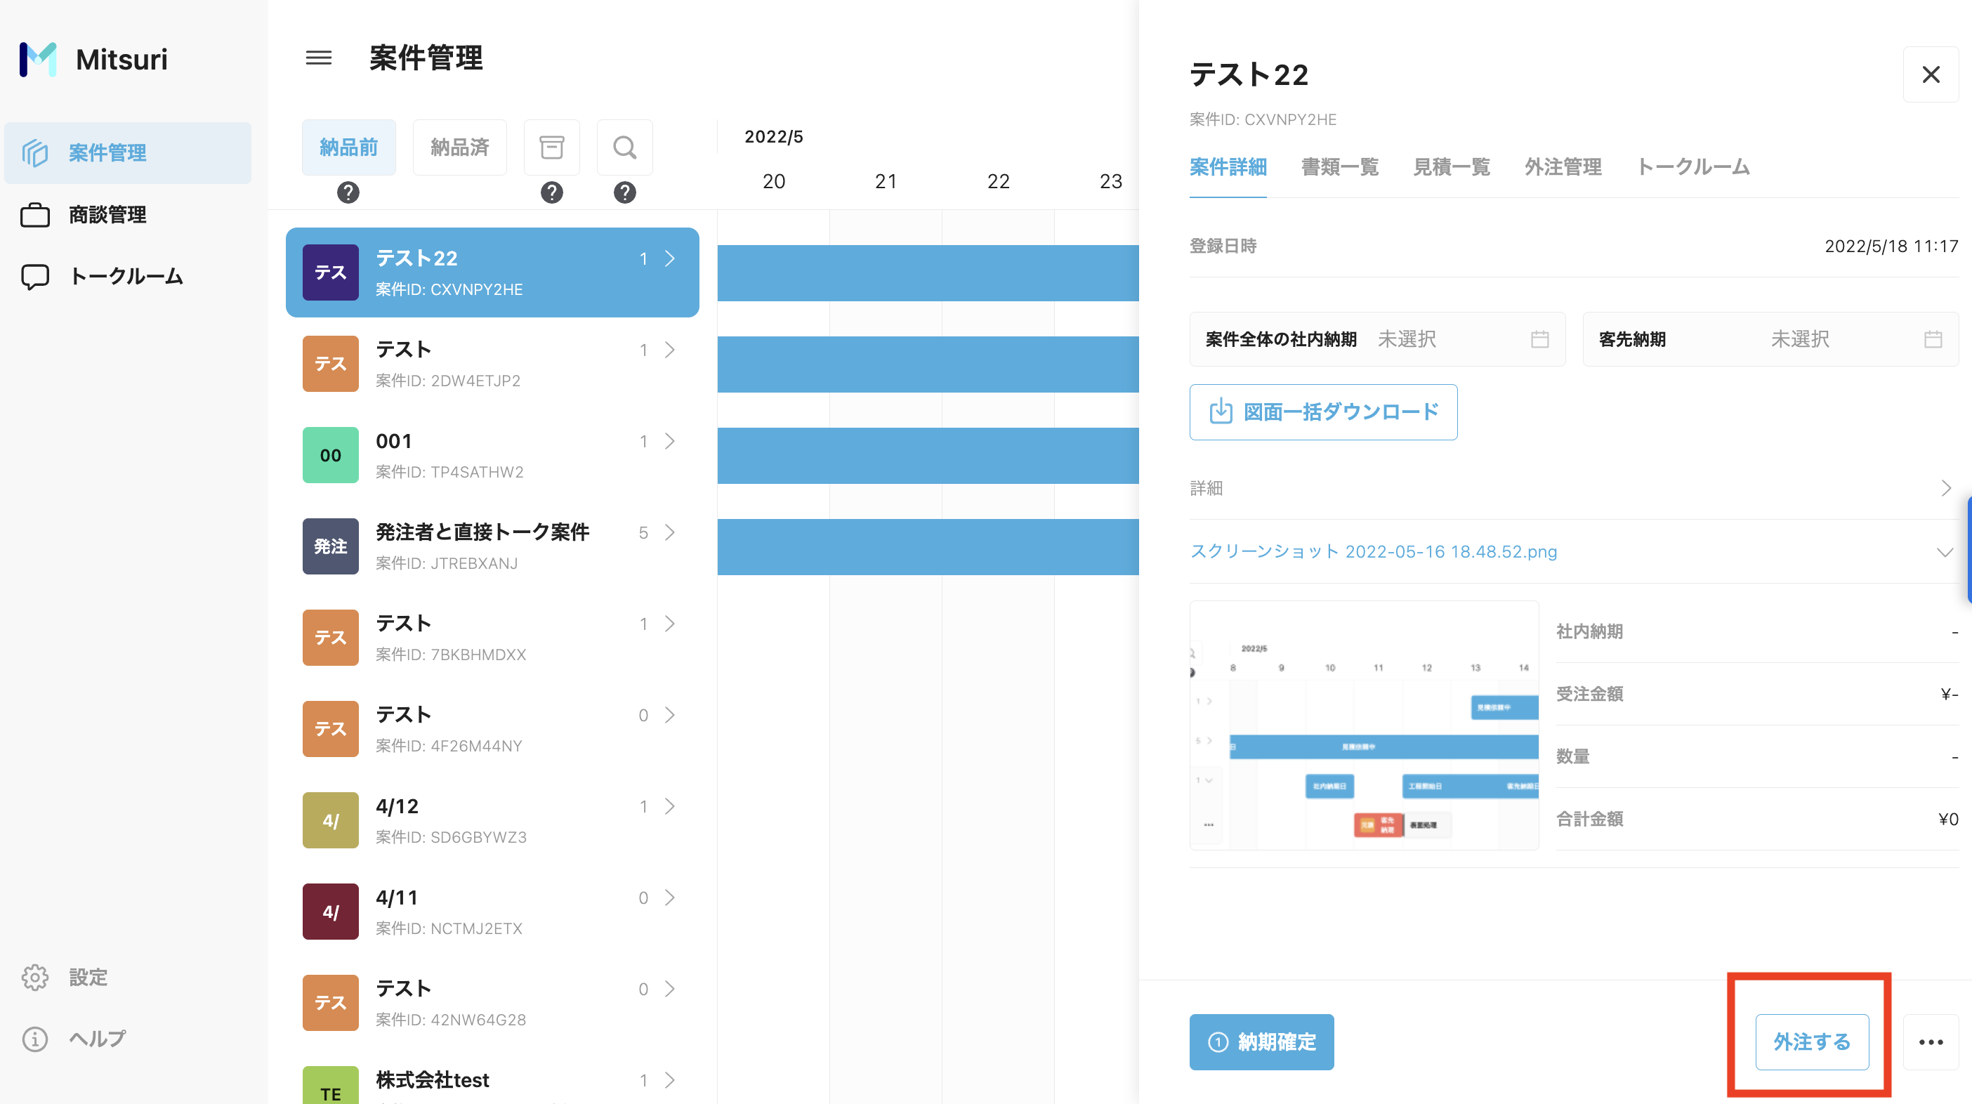Switch to 外注管理 tab
The height and width of the screenshot is (1104, 1972).
1563,167
